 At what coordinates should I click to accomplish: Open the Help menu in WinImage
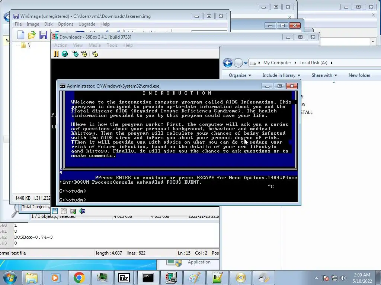(105, 24)
